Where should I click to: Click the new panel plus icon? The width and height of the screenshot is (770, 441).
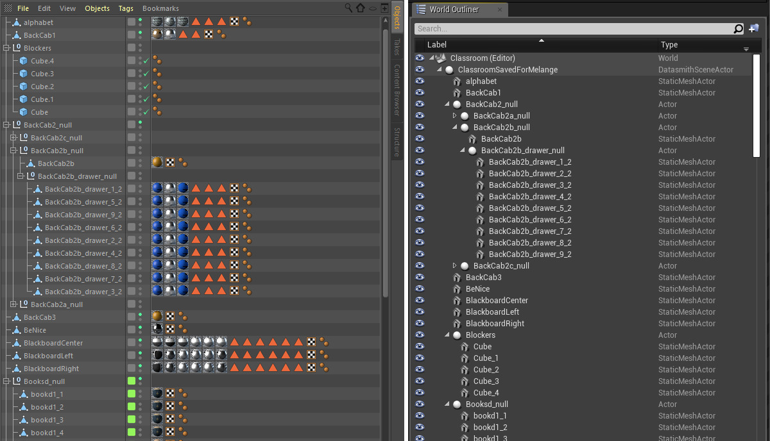pyautogui.click(x=384, y=8)
